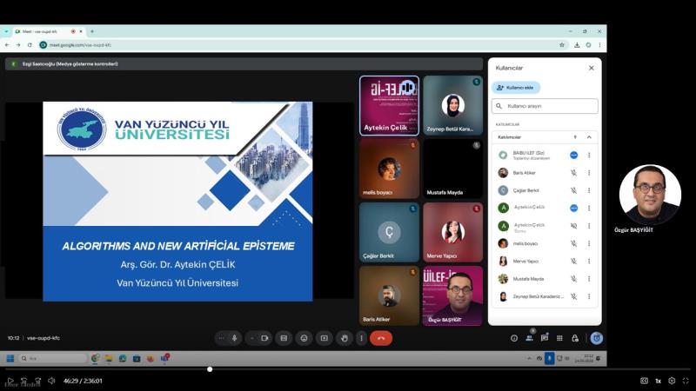Click muted mic icon for Zeynep Betül Karadeniz
The image size is (696, 391).
573,296
